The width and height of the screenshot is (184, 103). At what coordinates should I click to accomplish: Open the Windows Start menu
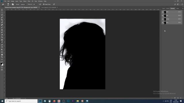point(2,101)
